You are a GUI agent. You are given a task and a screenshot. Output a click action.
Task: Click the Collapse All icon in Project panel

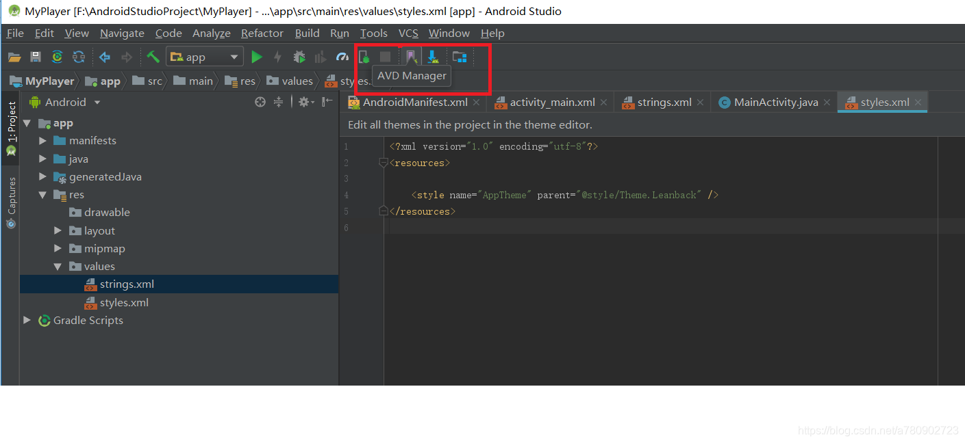click(x=278, y=102)
